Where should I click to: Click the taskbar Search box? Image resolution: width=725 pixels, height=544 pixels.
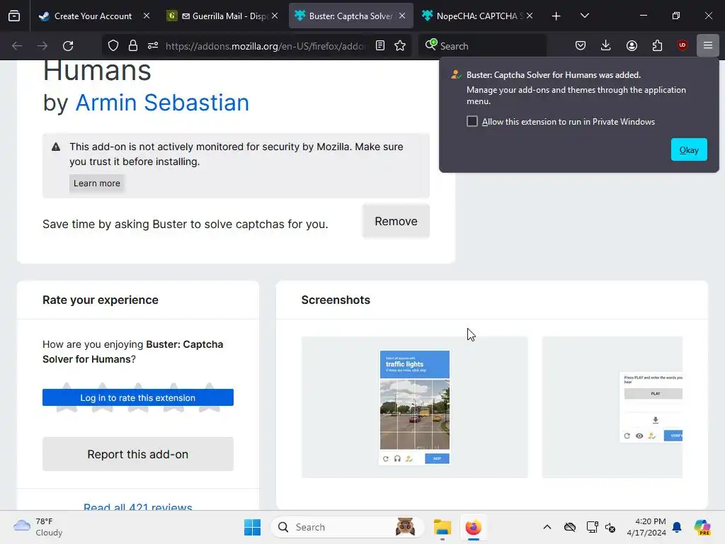click(347, 527)
